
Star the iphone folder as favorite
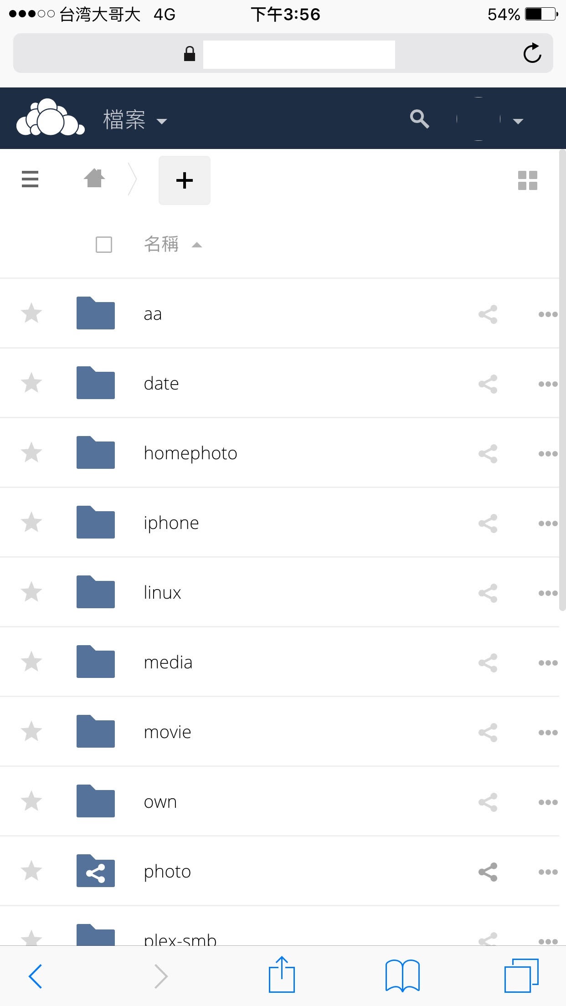[31, 522]
